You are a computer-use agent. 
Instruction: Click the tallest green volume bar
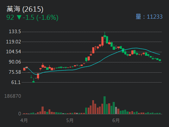[x=105, y=105]
